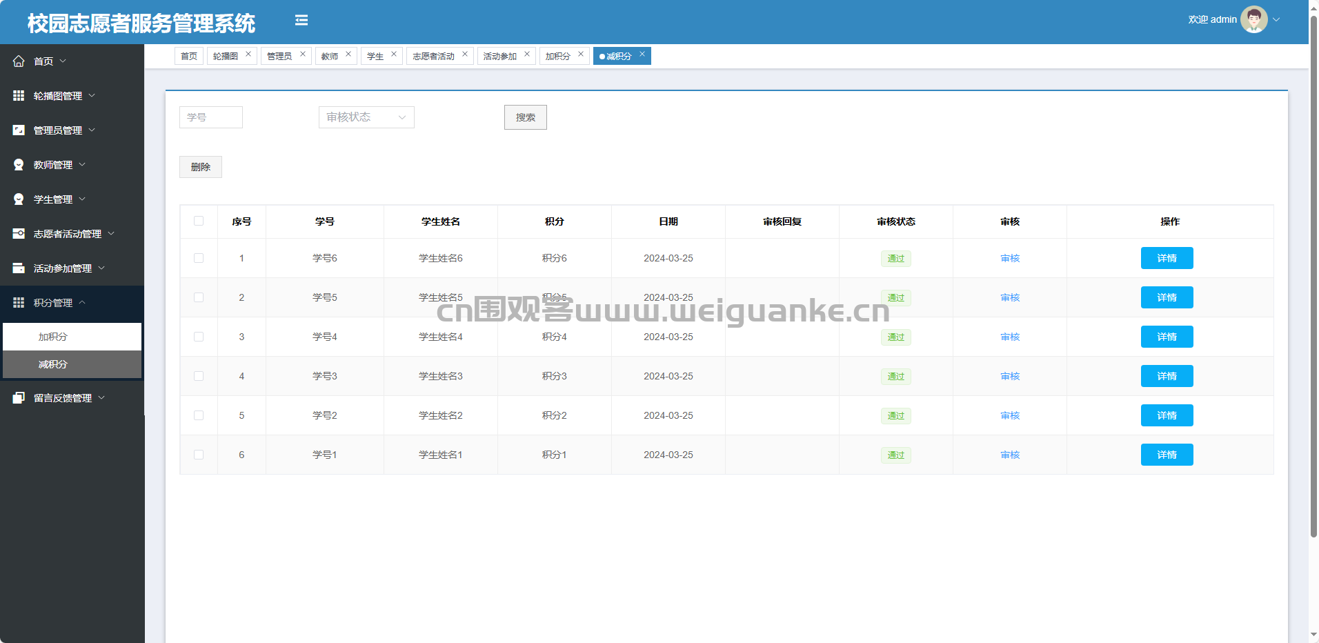Screen dimensions: 1319x643
Task: Toggle the select-all checkbox in table header
Action: (x=199, y=221)
